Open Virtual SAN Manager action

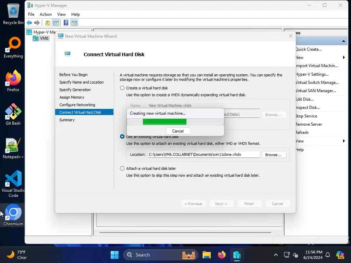click(x=316, y=91)
